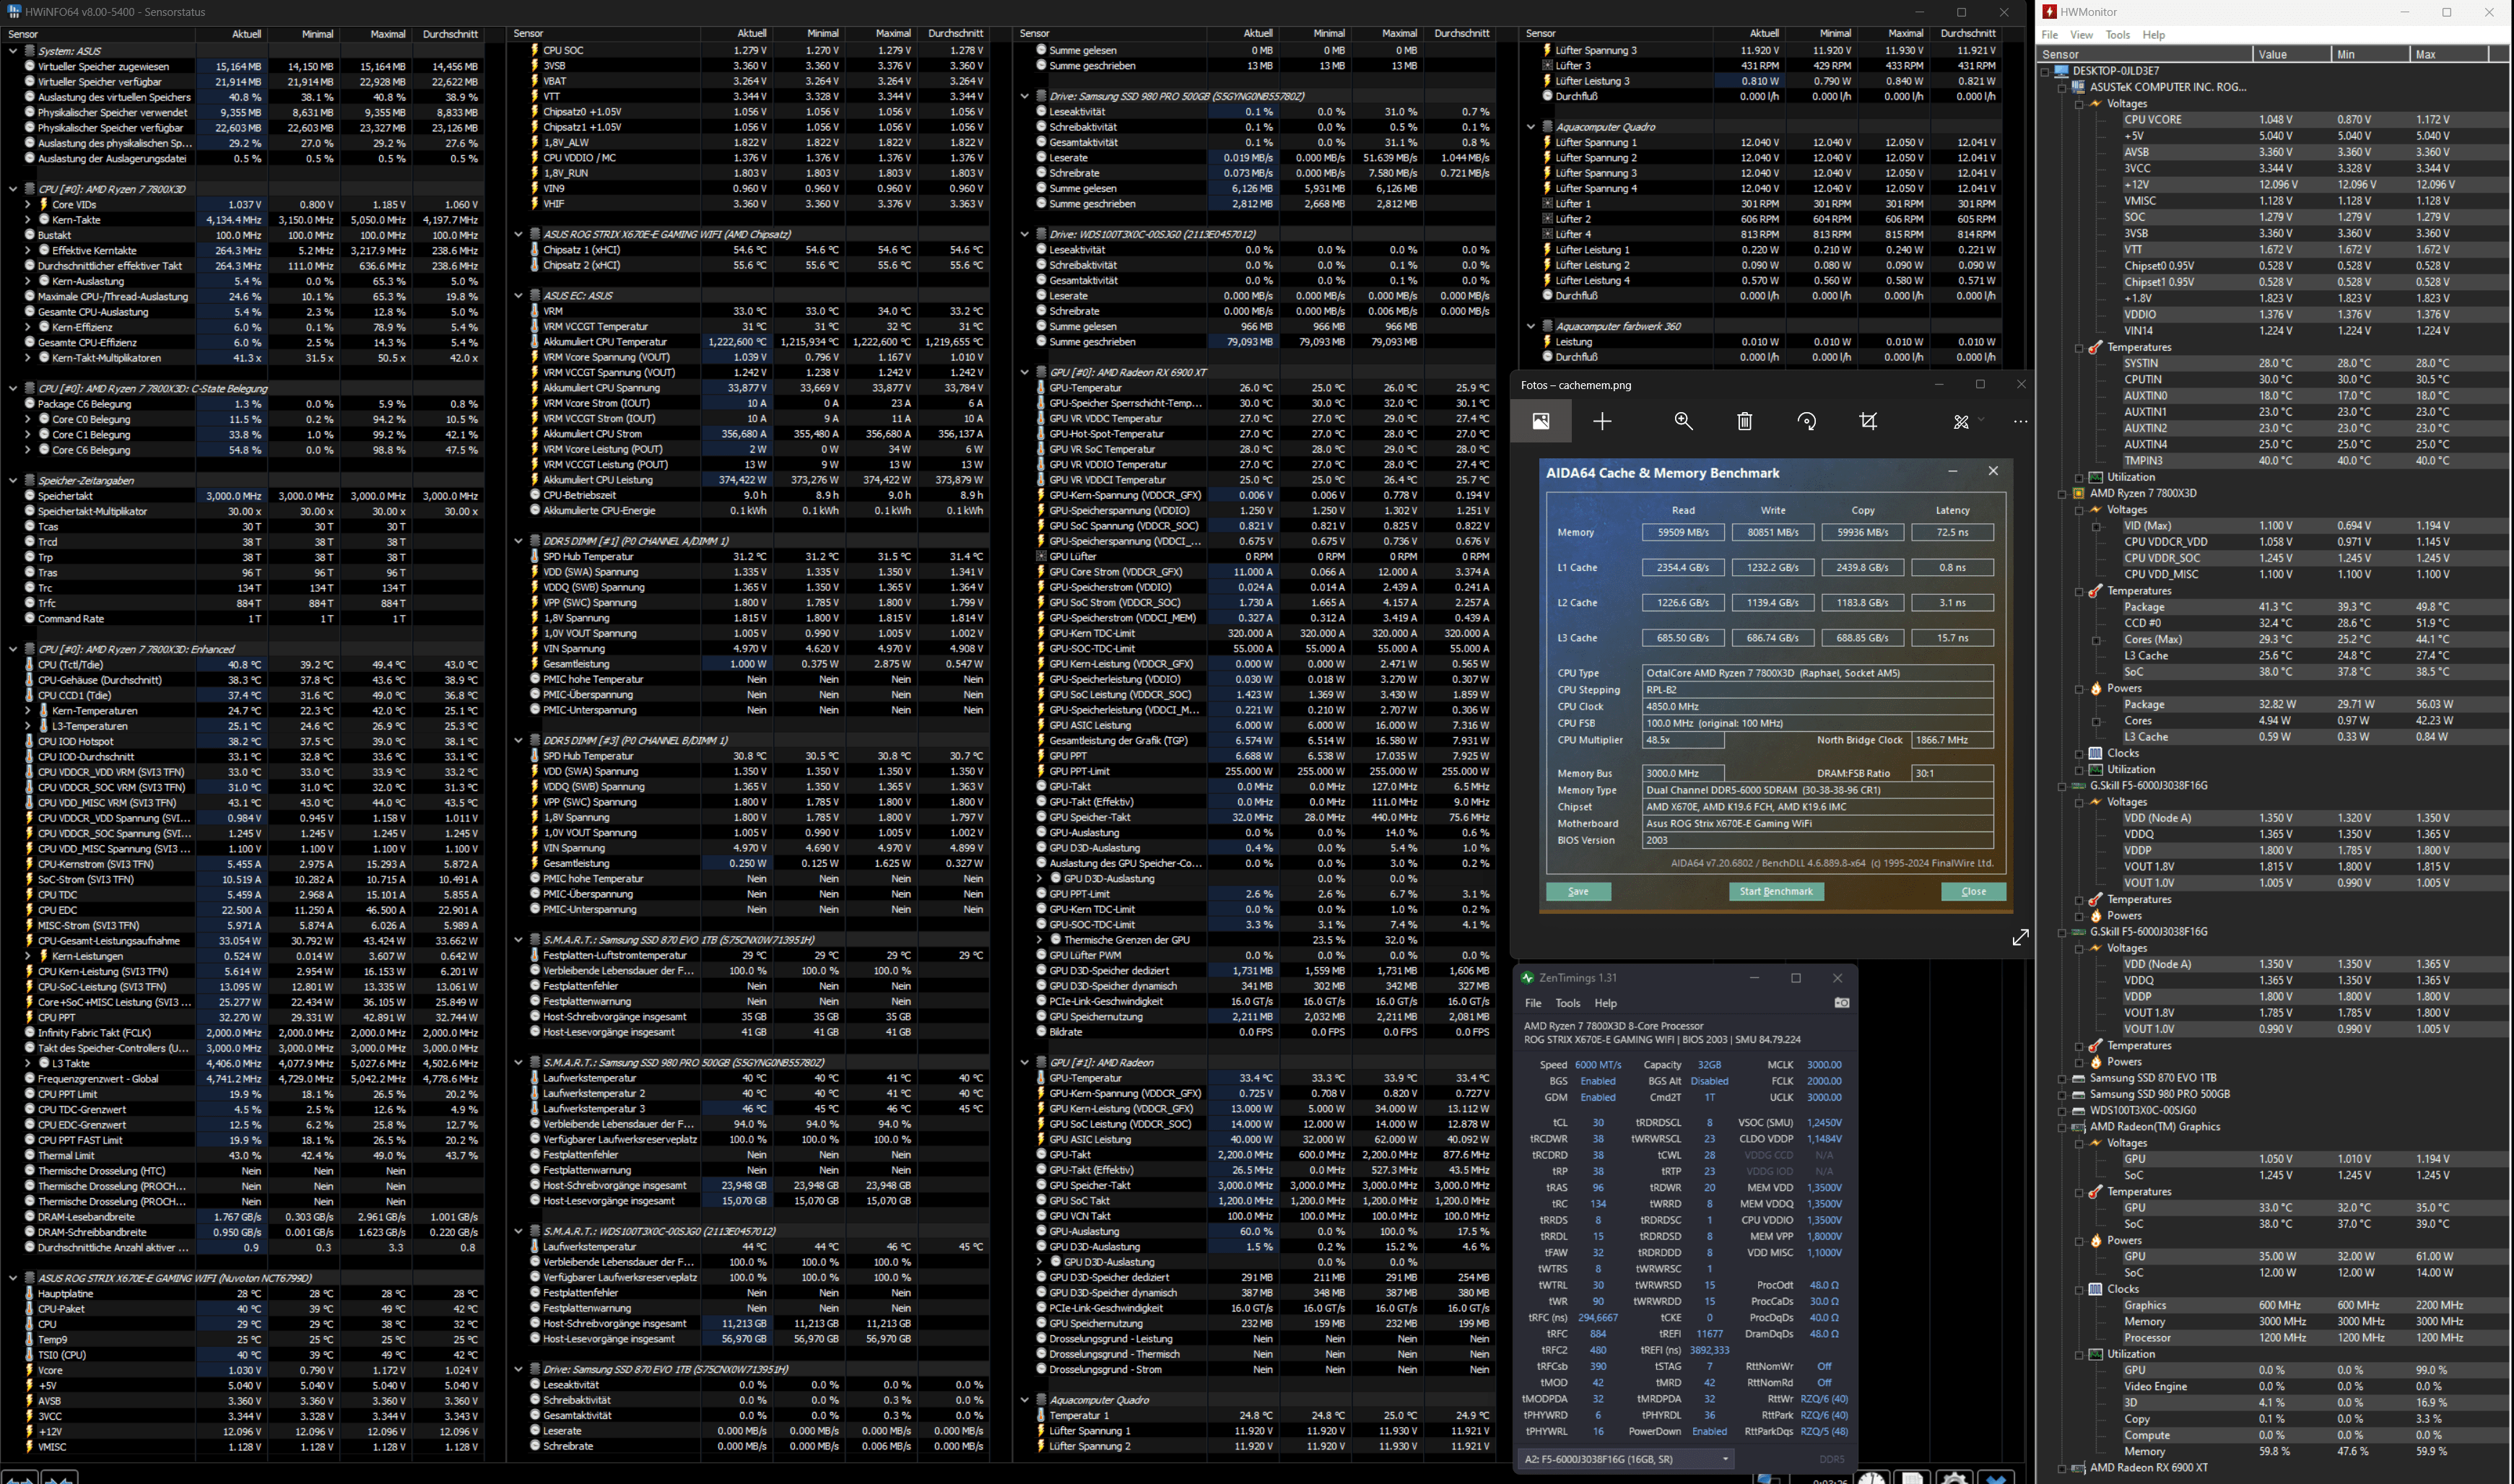Click Durchschnitt column header in first HWiNFO panel
Screen dimensions: 2514x1484
tap(449, 34)
